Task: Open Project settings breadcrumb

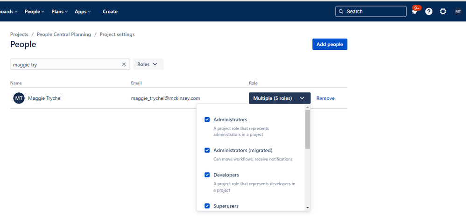Action: 117,35
